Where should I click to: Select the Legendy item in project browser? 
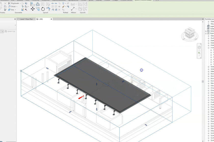(212, 26)
